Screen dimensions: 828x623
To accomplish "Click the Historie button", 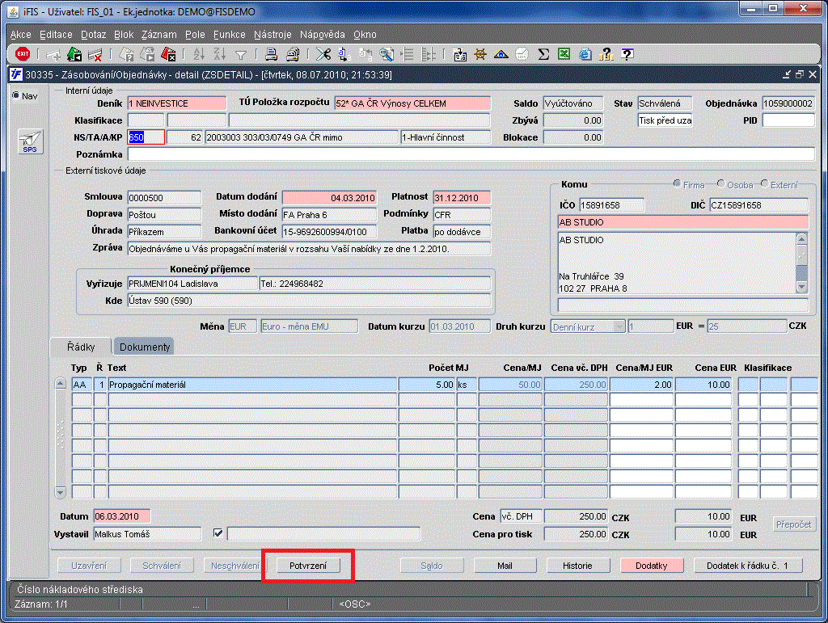I will [577, 566].
